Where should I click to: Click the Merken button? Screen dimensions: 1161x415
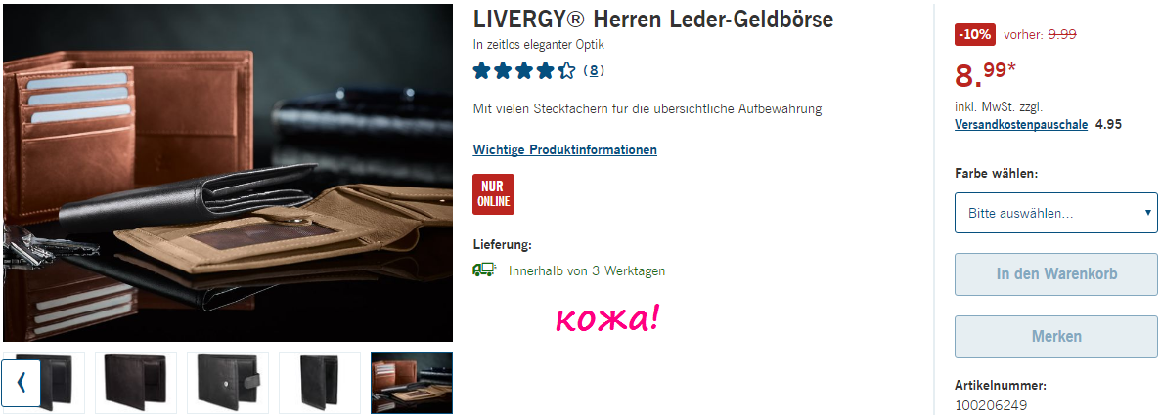pyautogui.click(x=1056, y=337)
